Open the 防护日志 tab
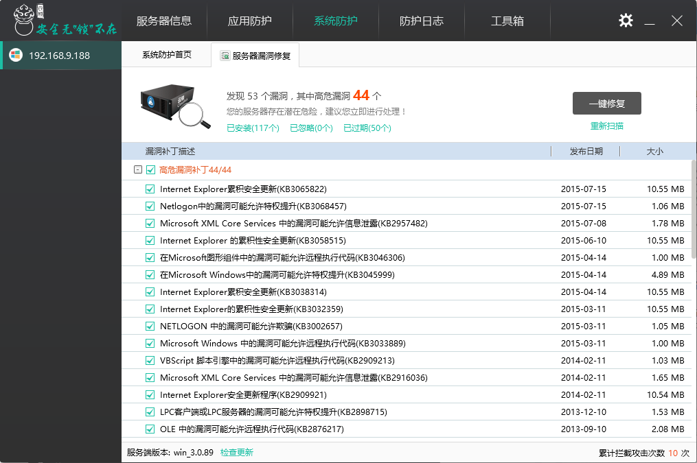Image resolution: width=697 pixels, height=463 pixels. point(422,21)
